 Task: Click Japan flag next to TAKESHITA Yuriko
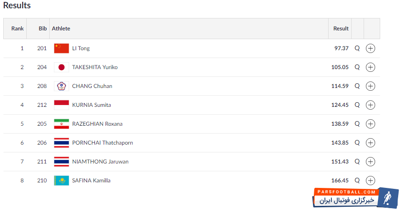[x=61, y=67]
